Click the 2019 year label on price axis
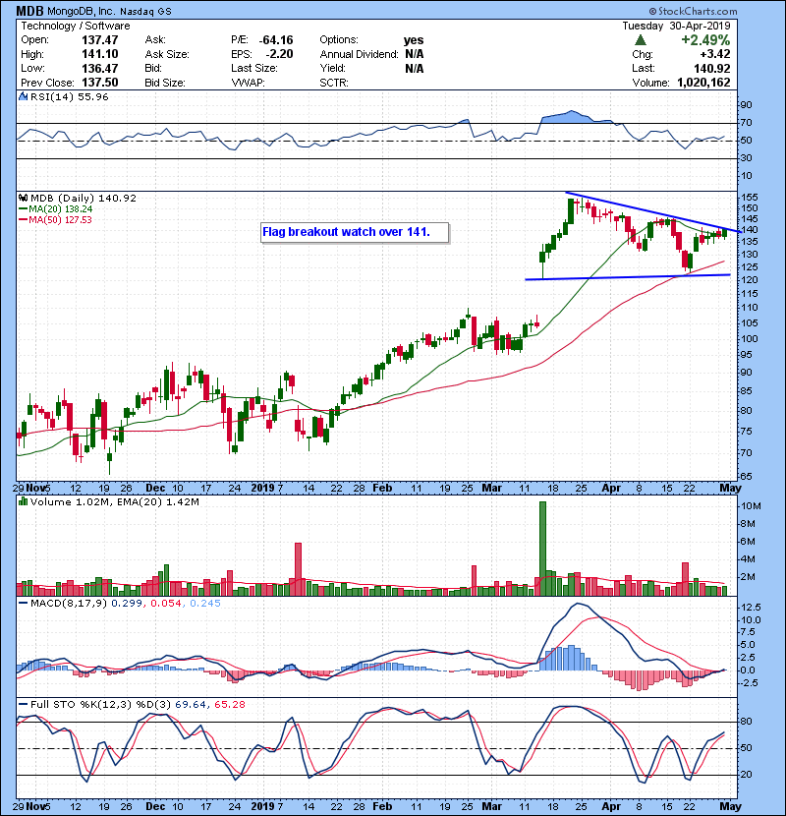786x816 pixels. click(x=261, y=487)
